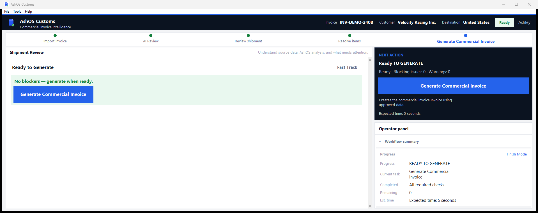Click Generate Commercial Invoice in Next Action panel

[x=453, y=86]
